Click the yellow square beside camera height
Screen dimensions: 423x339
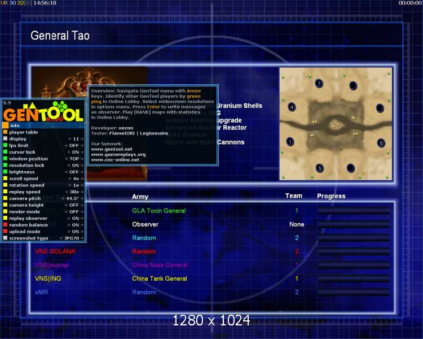(x=6, y=205)
